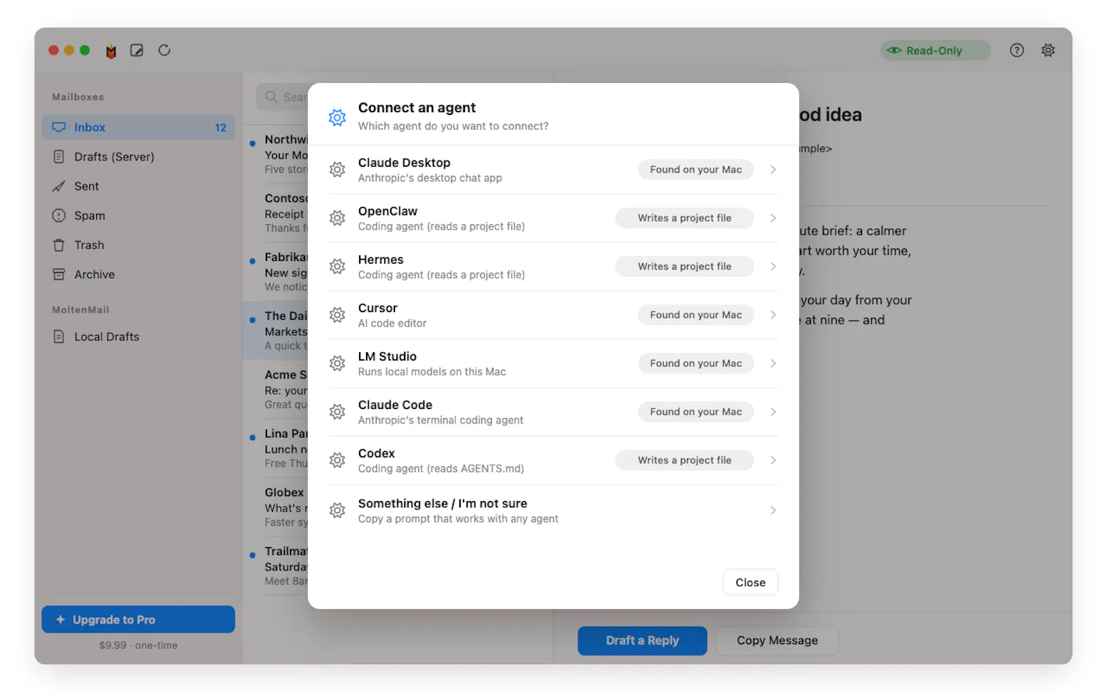
Task: Click Found on your Mac badge for Claude Desktop
Action: [695, 170]
